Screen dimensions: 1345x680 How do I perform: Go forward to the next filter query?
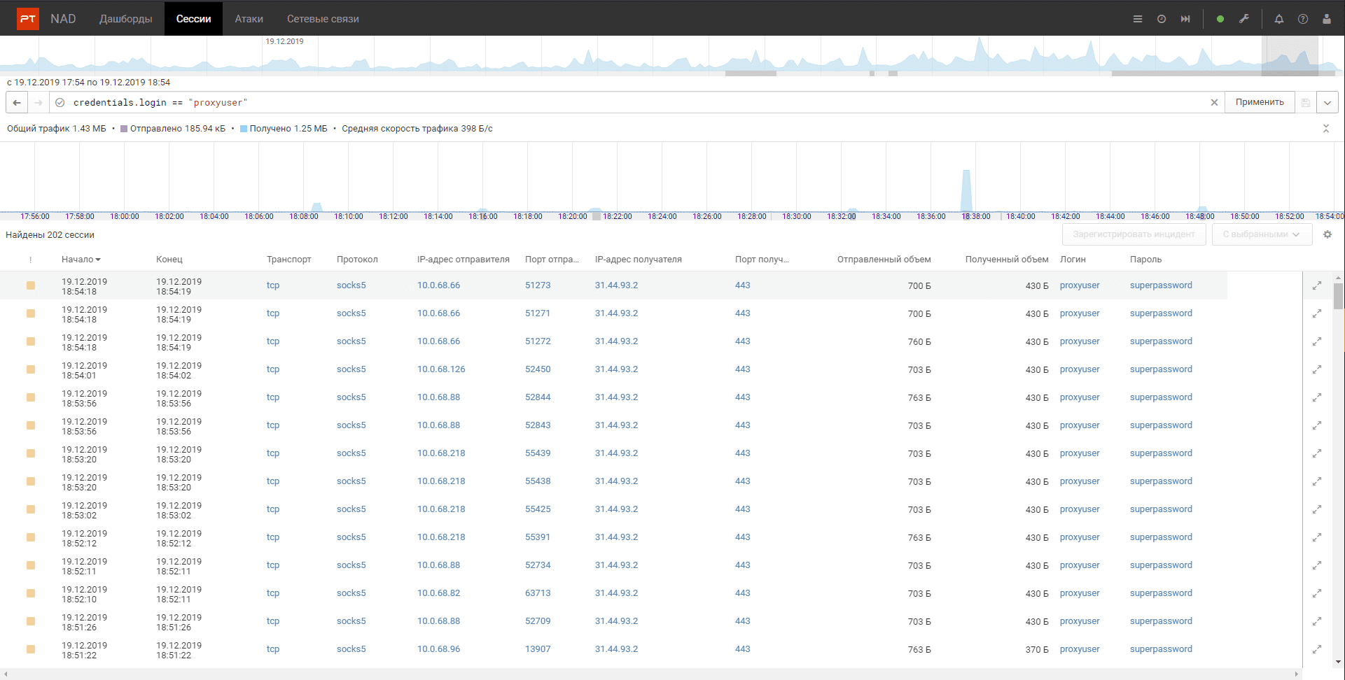(x=39, y=103)
